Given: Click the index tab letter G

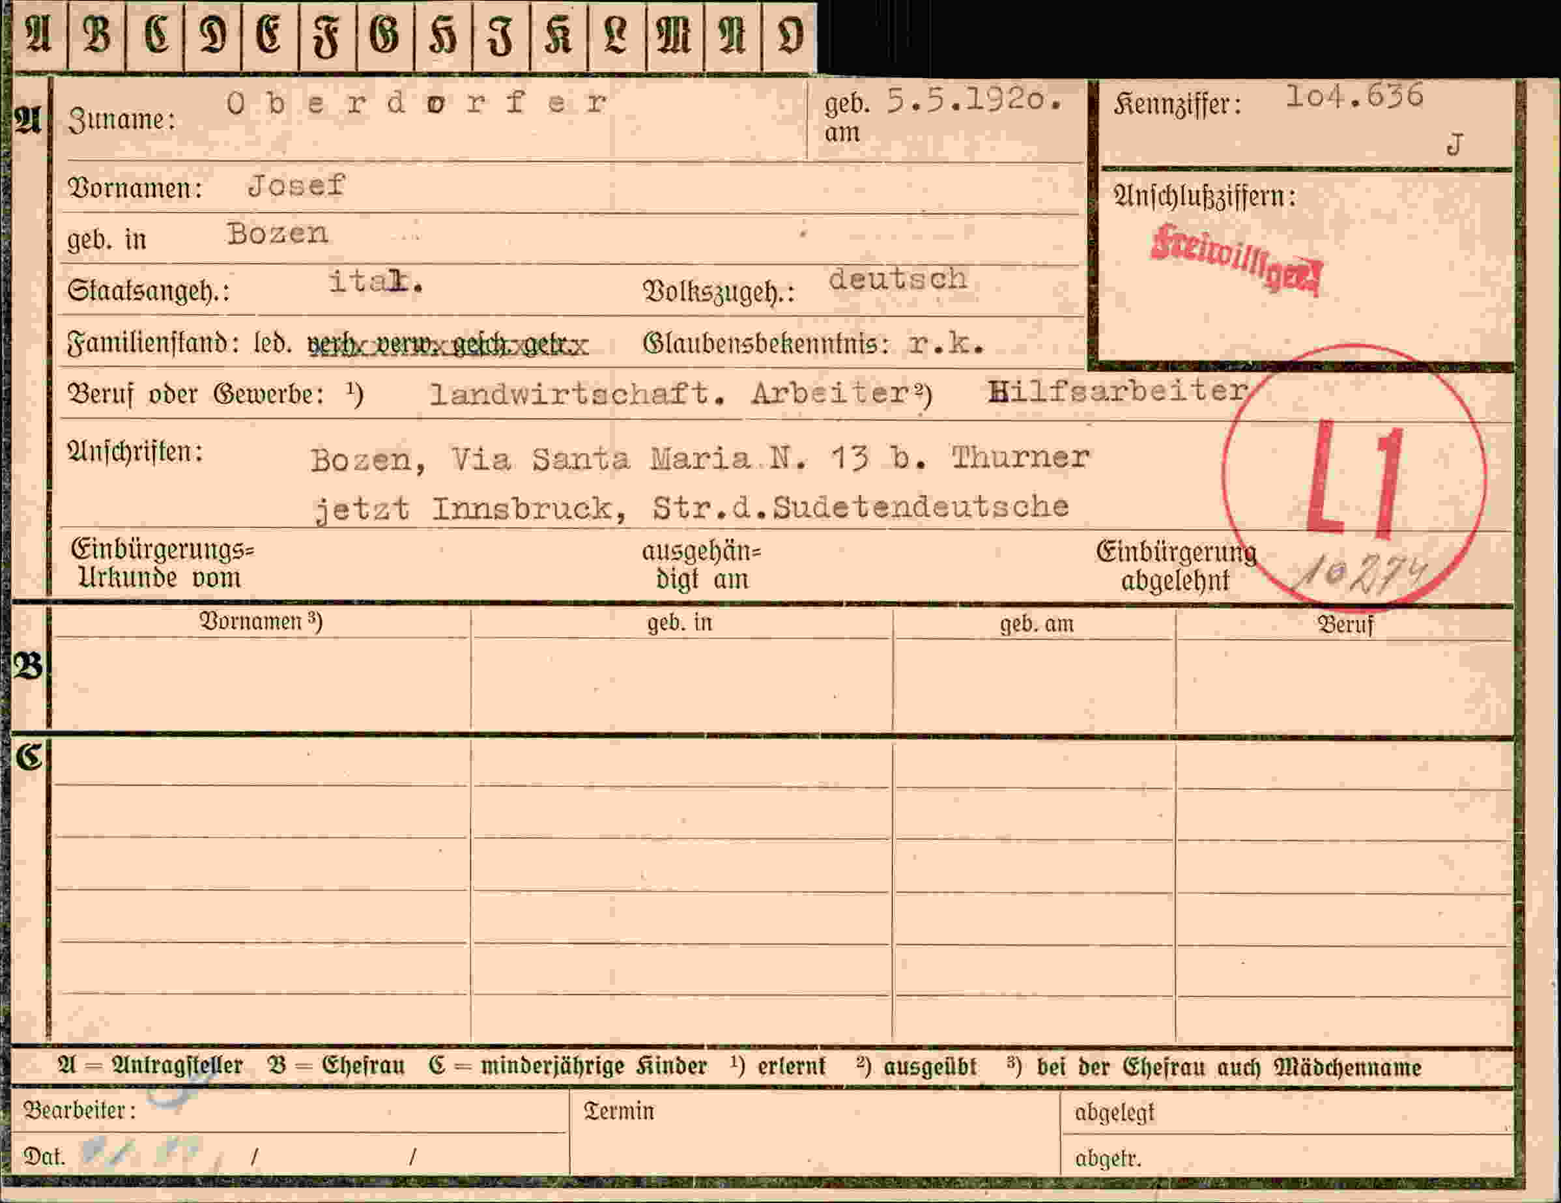Looking at the screenshot, I should click(386, 36).
